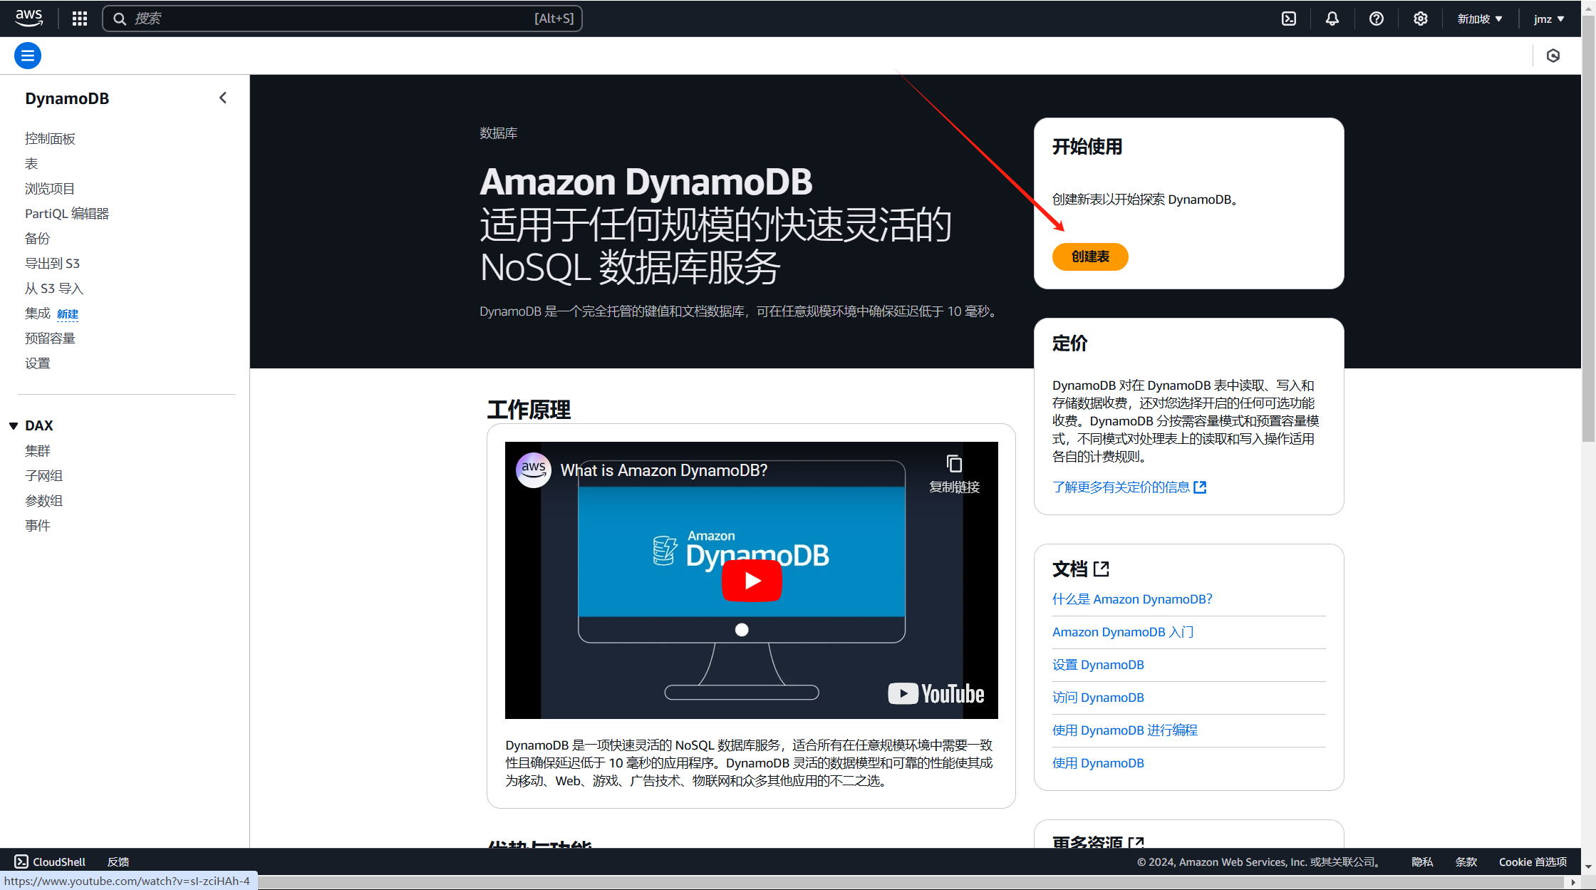Open the 新加坡 region dropdown
Screen dimensions: 1596x890
point(1480,19)
